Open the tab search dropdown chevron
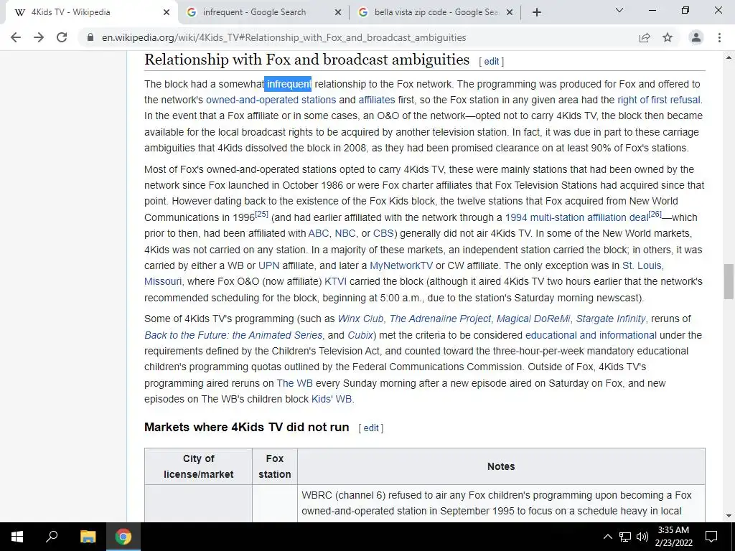Screen dimensions: 735x551 tap(619, 10)
